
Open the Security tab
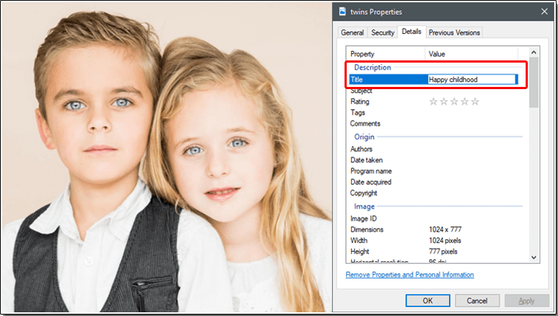click(383, 32)
